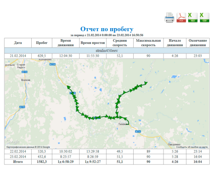Click the green arrow at route's northeast end
This screenshot has width=211, height=176.
point(146,83)
